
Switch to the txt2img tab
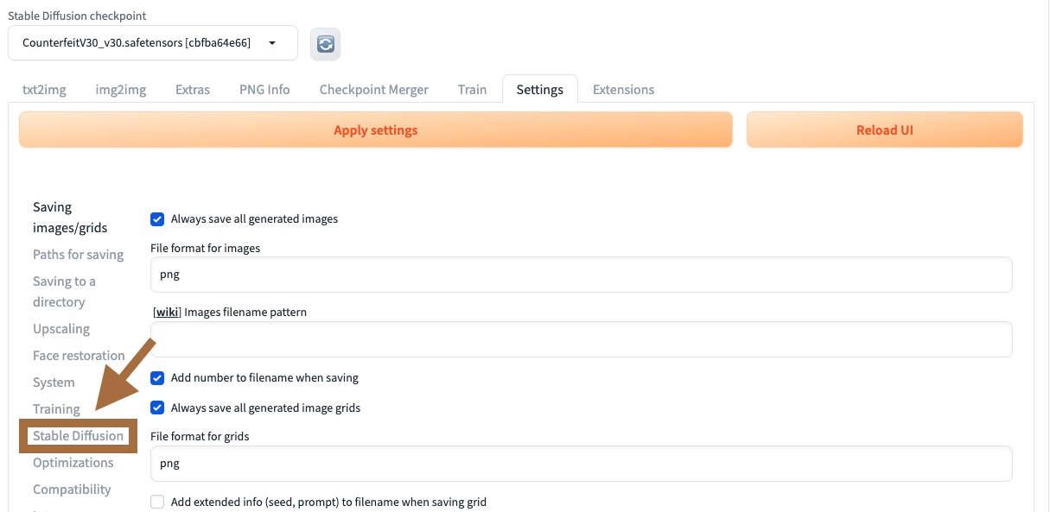(x=44, y=90)
